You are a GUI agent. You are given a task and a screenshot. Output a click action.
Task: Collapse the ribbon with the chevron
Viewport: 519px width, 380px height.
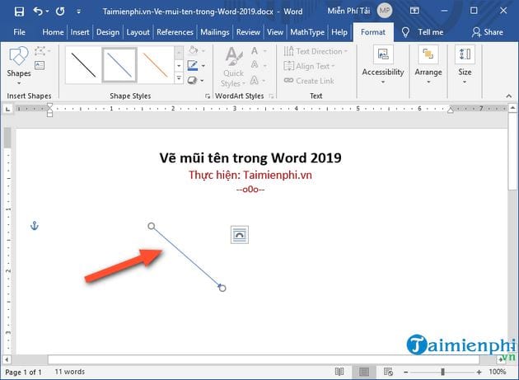[x=509, y=96]
